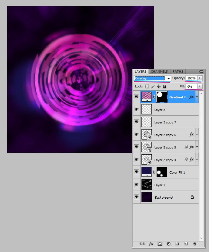Viewport: 209px width, 252px height.
Task: Hide Layer 2 copy 7
Action: tap(136, 122)
